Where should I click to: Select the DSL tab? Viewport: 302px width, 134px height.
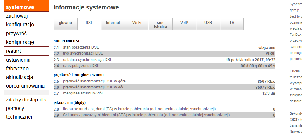(89, 23)
